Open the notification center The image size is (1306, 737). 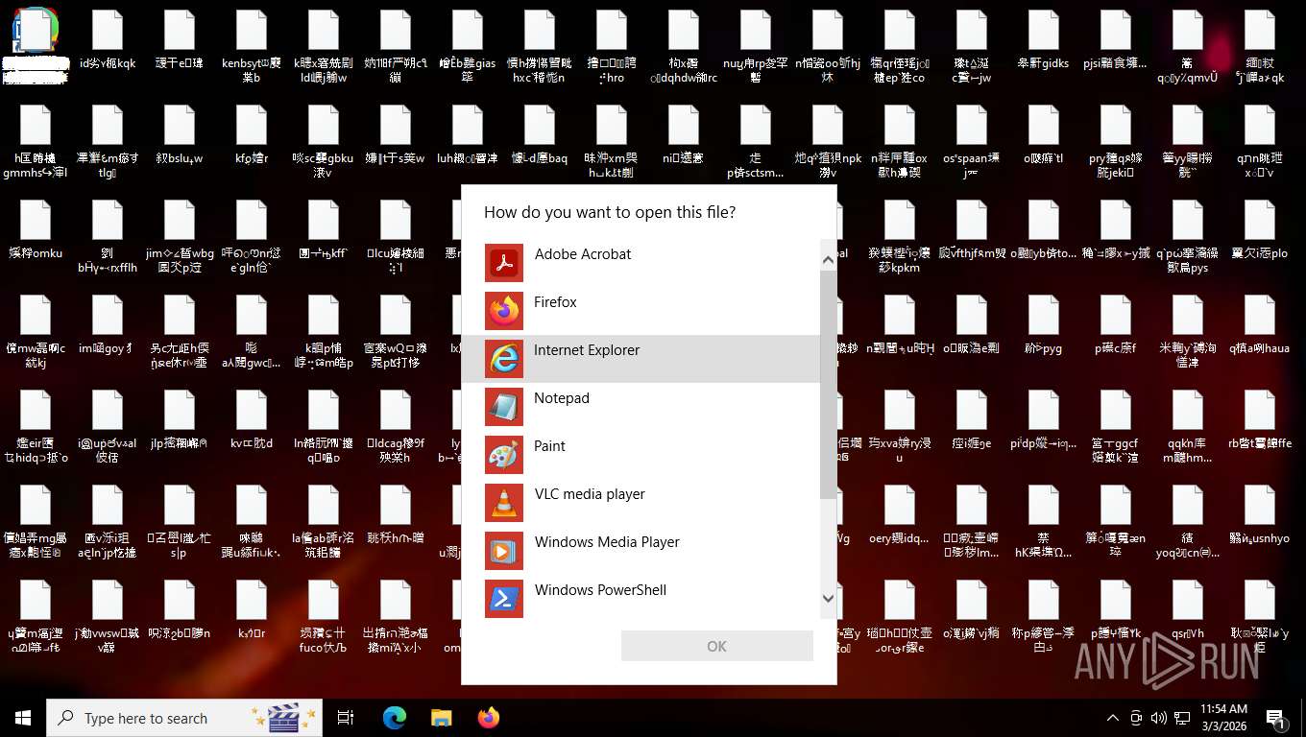1277,718
